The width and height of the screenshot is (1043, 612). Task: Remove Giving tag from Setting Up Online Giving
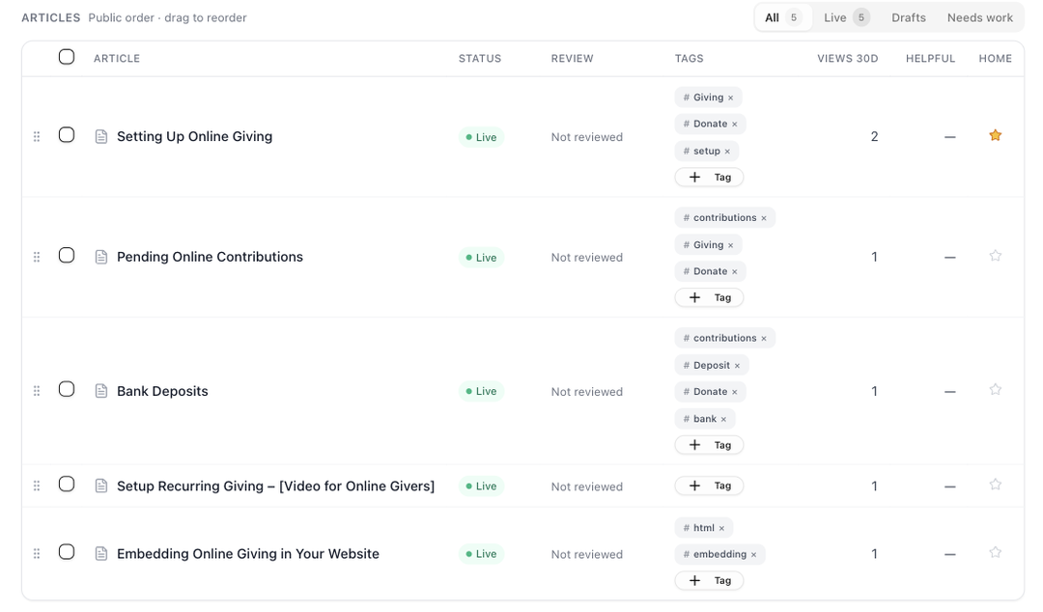coord(730,97)
